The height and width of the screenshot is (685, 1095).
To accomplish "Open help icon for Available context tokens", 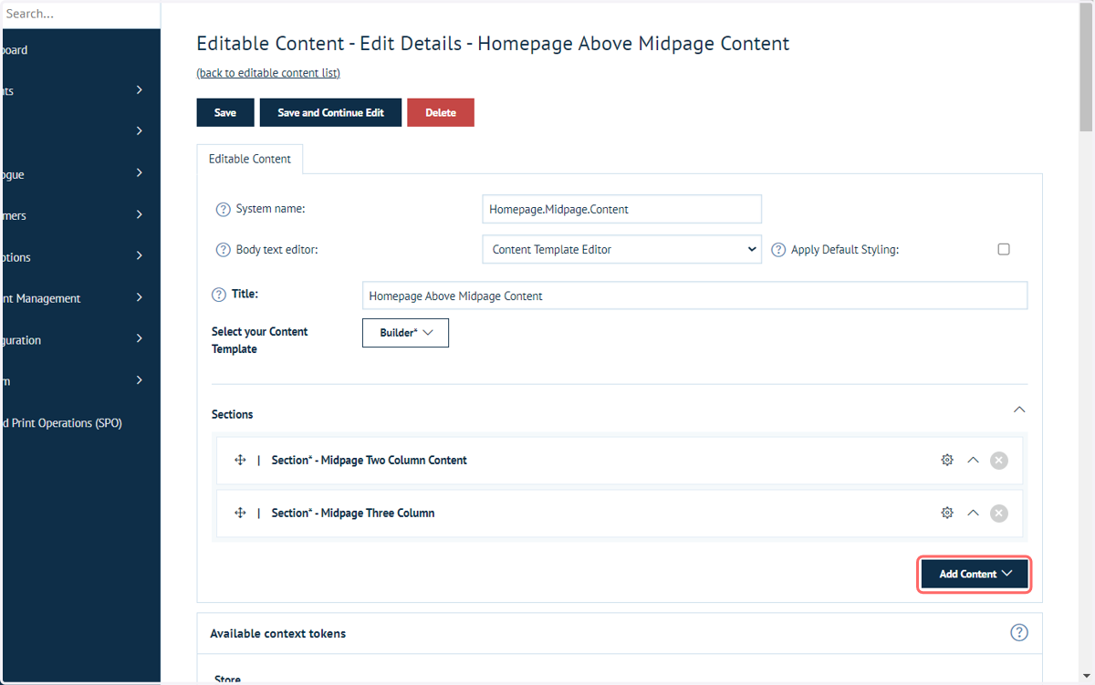I will 1019,633.
